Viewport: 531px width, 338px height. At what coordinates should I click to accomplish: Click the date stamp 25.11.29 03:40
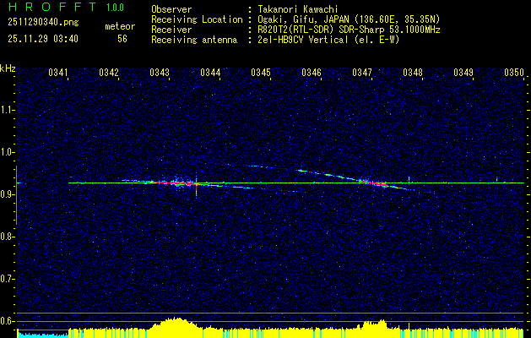click(x=42, y=39)
